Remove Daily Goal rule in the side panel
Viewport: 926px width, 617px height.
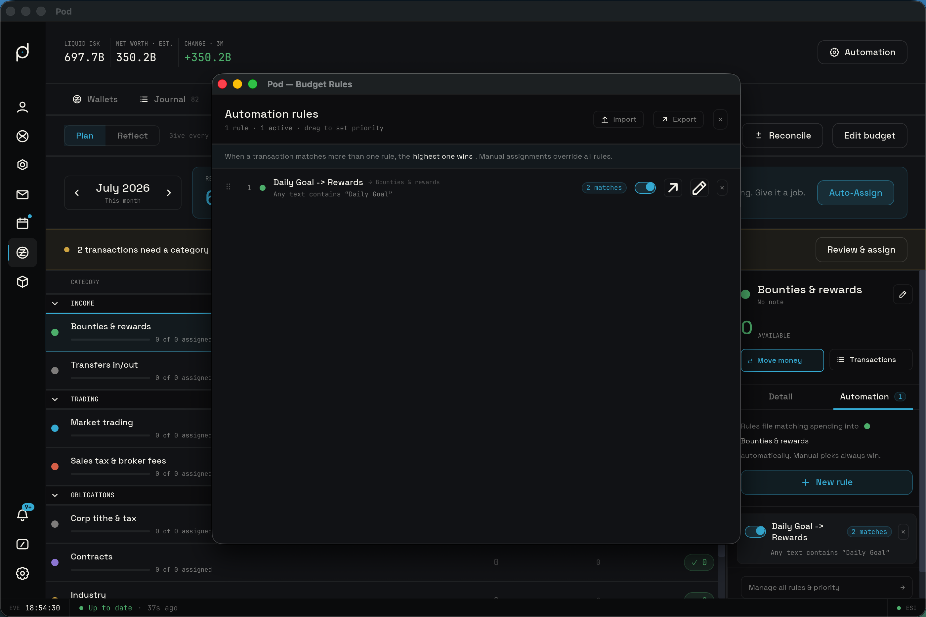[x=903, y=532]
